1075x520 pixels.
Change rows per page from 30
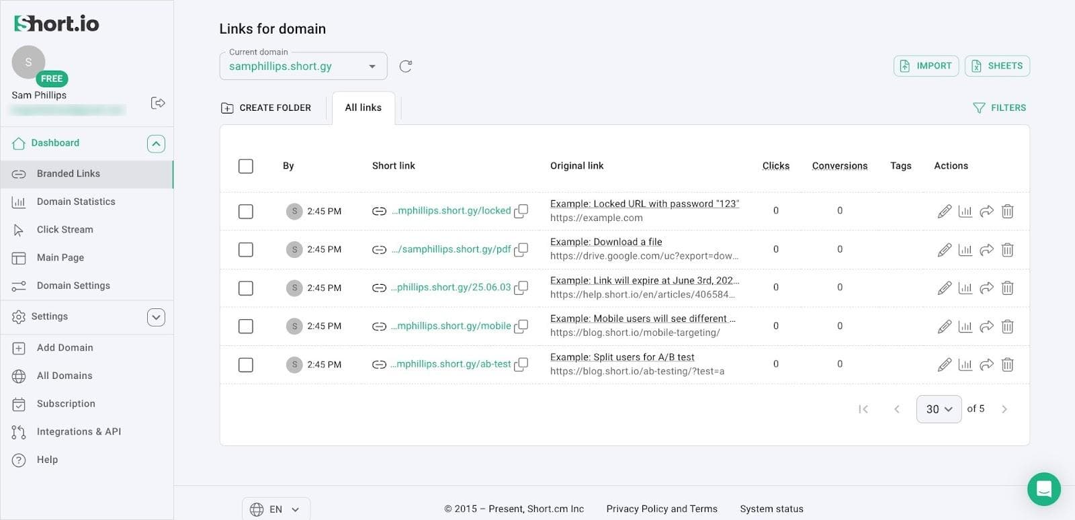tap(939, 409)
